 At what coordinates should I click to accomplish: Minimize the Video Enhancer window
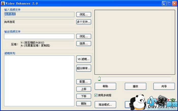(164, 4)
